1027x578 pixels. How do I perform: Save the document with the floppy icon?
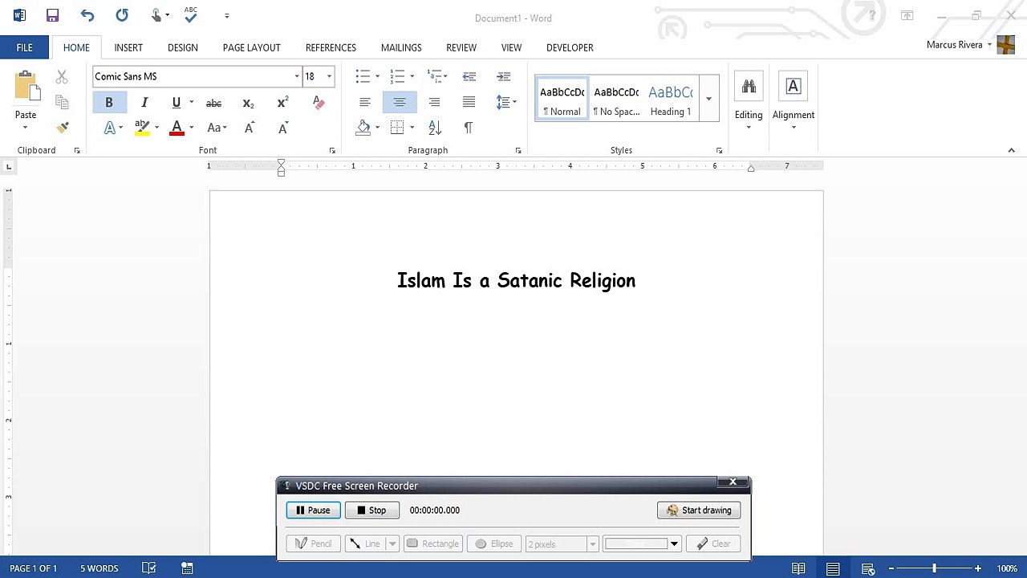coord(52,15)
